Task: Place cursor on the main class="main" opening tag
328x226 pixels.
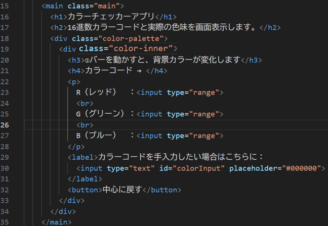Action: coord(83,6)
